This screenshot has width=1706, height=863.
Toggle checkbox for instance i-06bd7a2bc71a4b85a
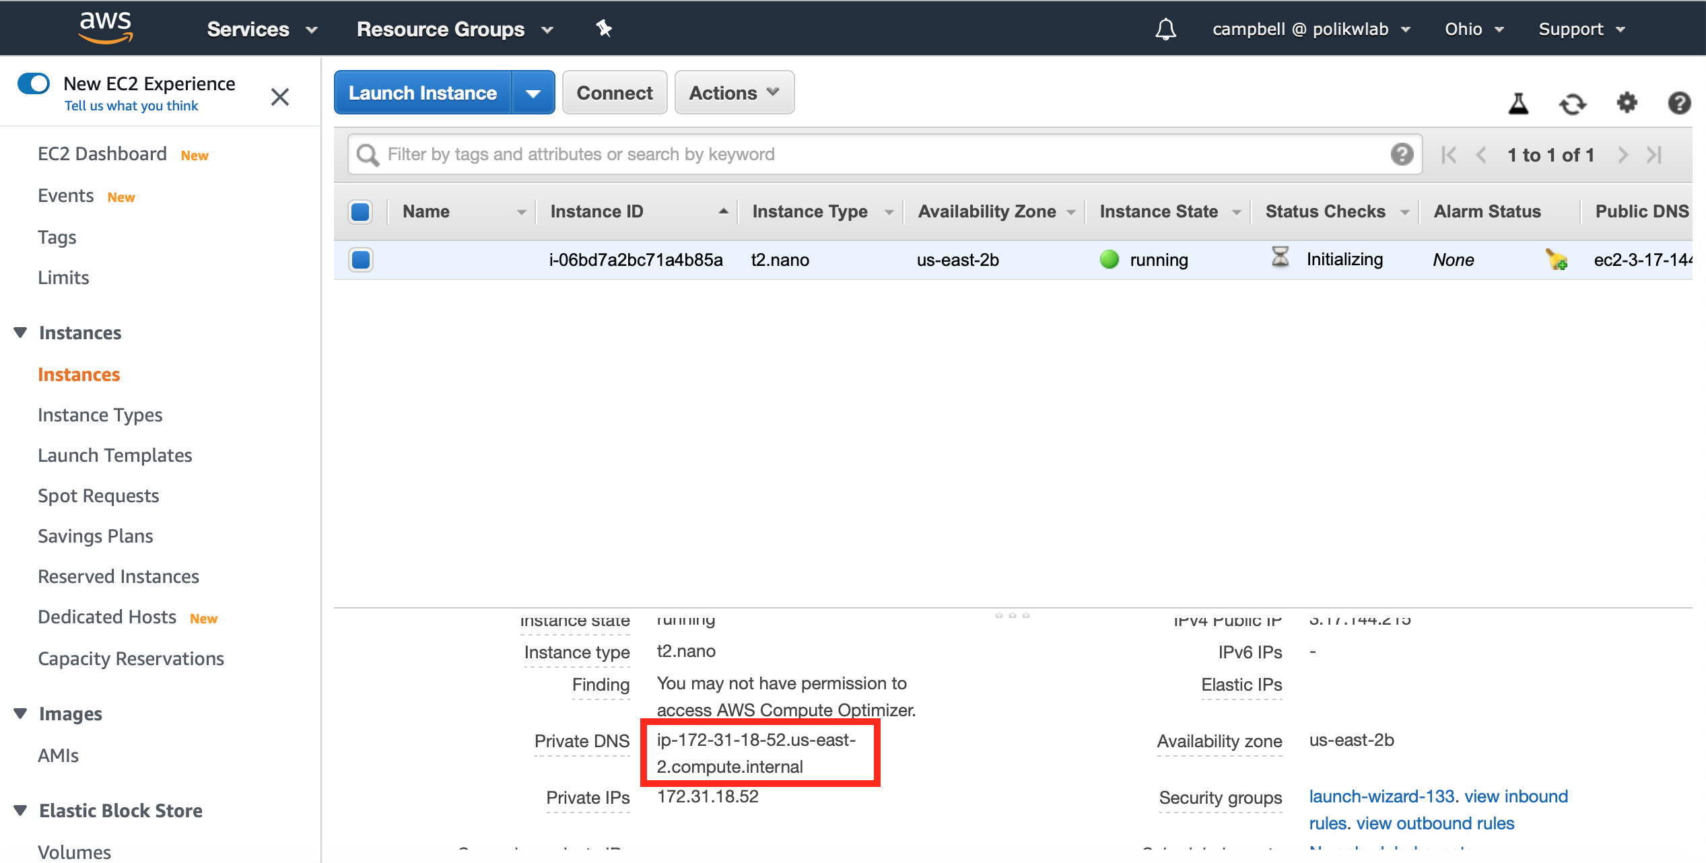361,260
